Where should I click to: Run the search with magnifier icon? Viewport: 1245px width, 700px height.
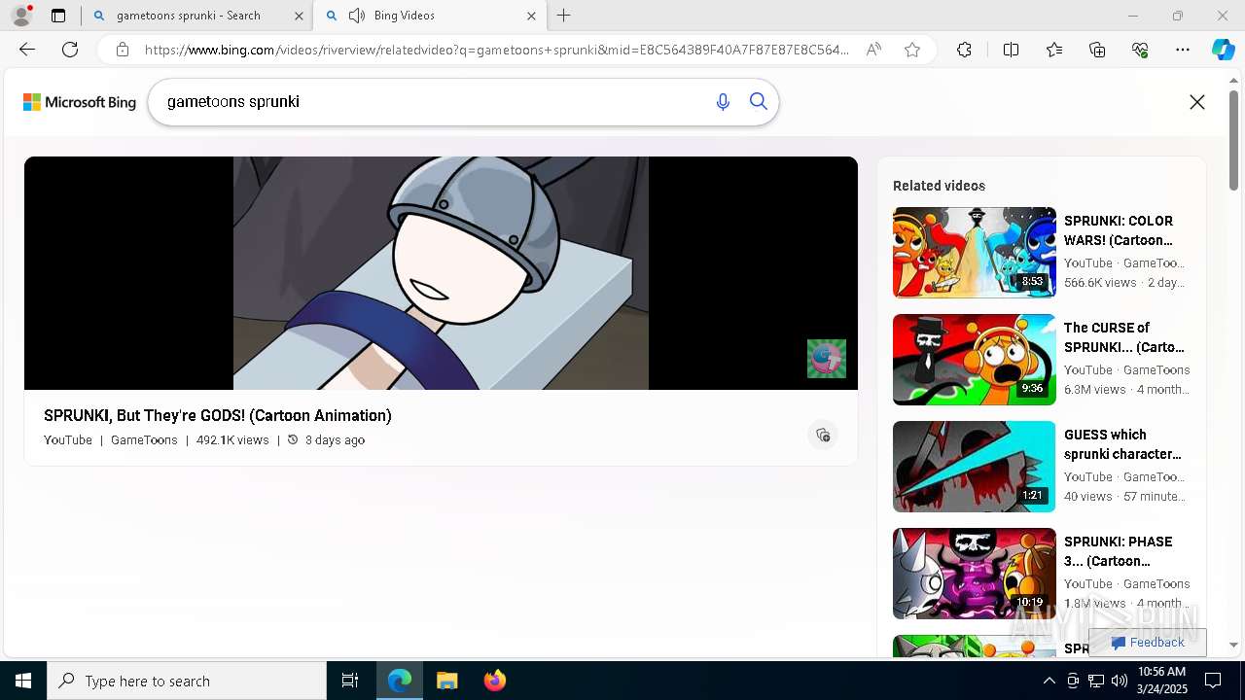pos(759,102)
